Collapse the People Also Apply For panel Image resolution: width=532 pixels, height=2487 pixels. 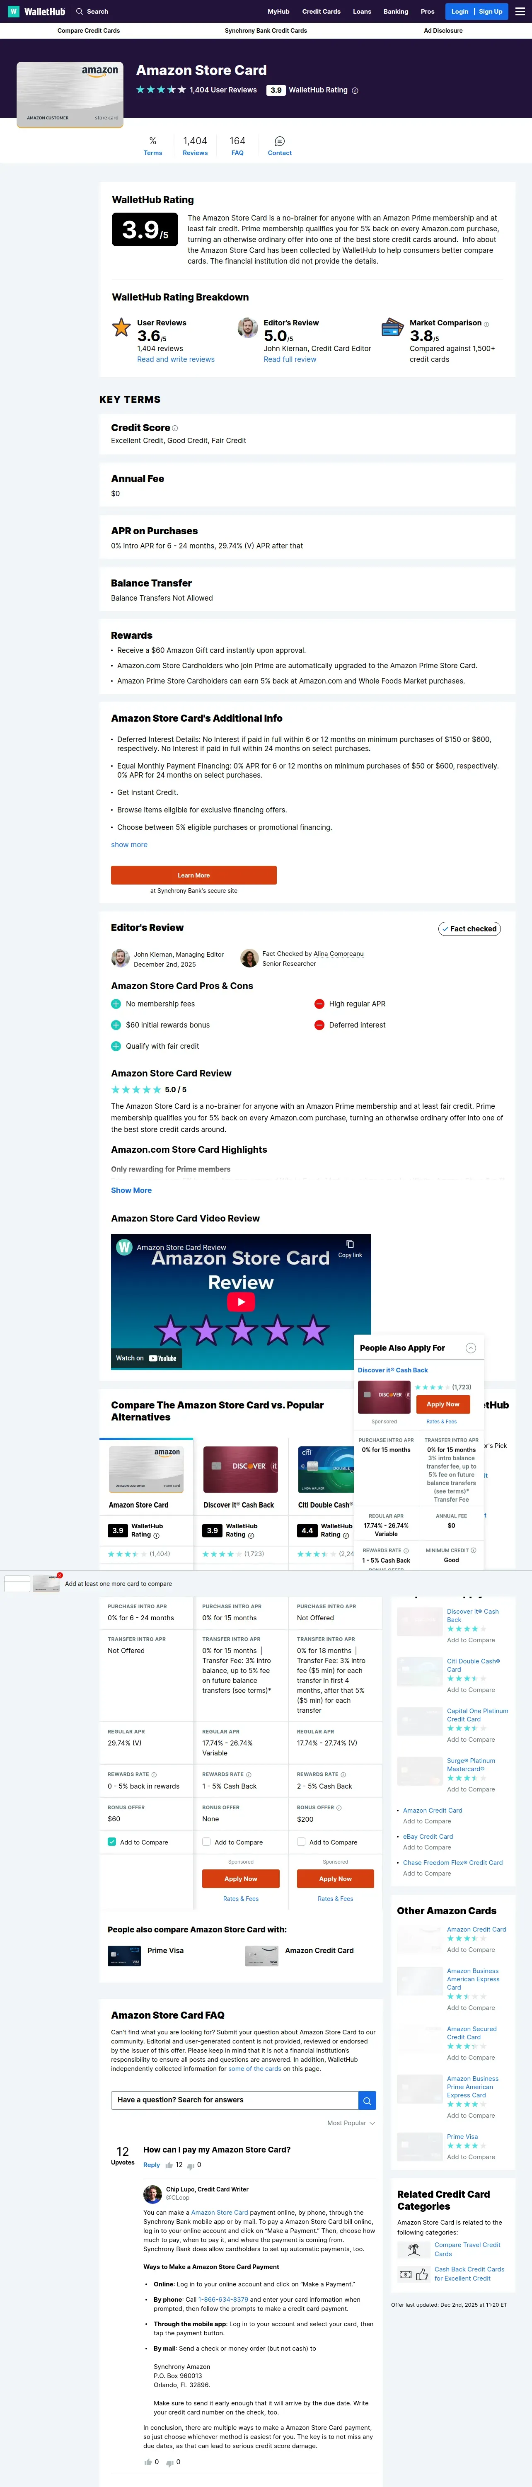[x=470, y=1348]
